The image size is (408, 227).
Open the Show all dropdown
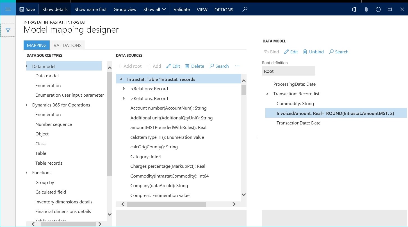[155, 9]
